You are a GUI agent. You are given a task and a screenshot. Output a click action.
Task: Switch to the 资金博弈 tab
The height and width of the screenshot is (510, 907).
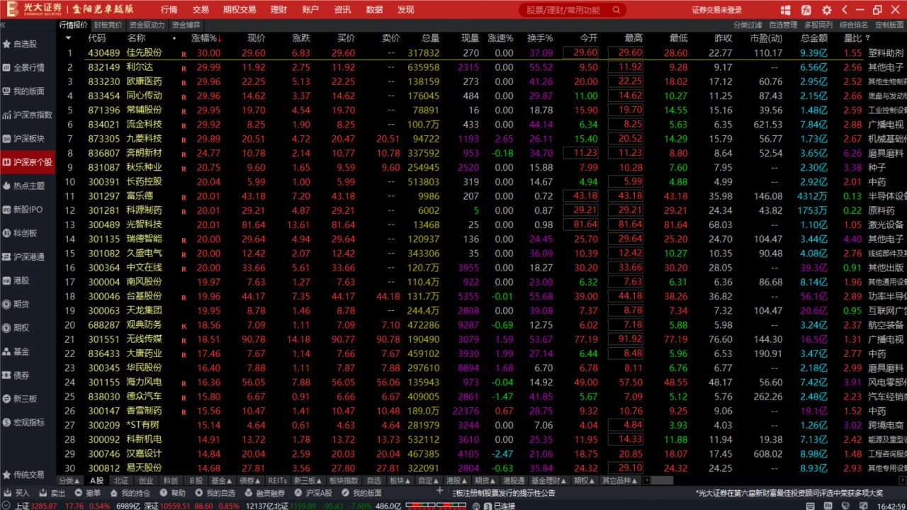pyautogui.click(x=186, y=25)
